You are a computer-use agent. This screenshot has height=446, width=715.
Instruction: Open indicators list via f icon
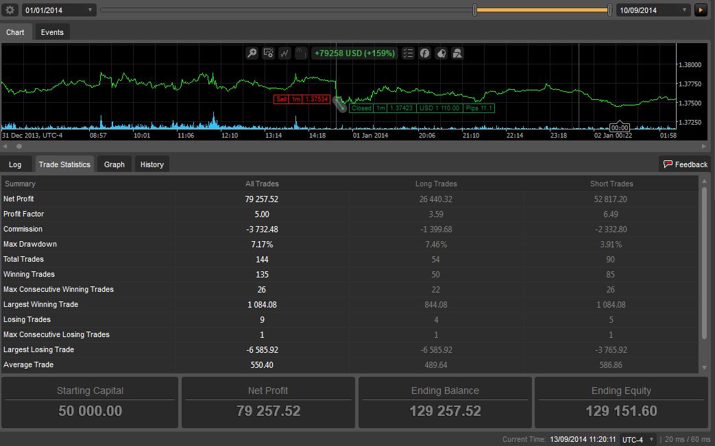click(x=424, y=53)
